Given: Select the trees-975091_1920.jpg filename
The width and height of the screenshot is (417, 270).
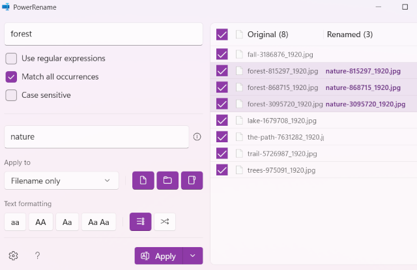Looking at the screenshot, I should click(x=281, y=170).
